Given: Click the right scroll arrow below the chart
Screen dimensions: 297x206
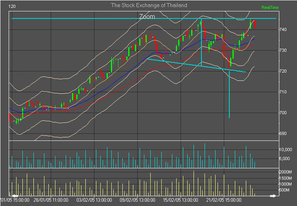Looking at the screenshot, I should pyautogui.click(x=273, y=196).
